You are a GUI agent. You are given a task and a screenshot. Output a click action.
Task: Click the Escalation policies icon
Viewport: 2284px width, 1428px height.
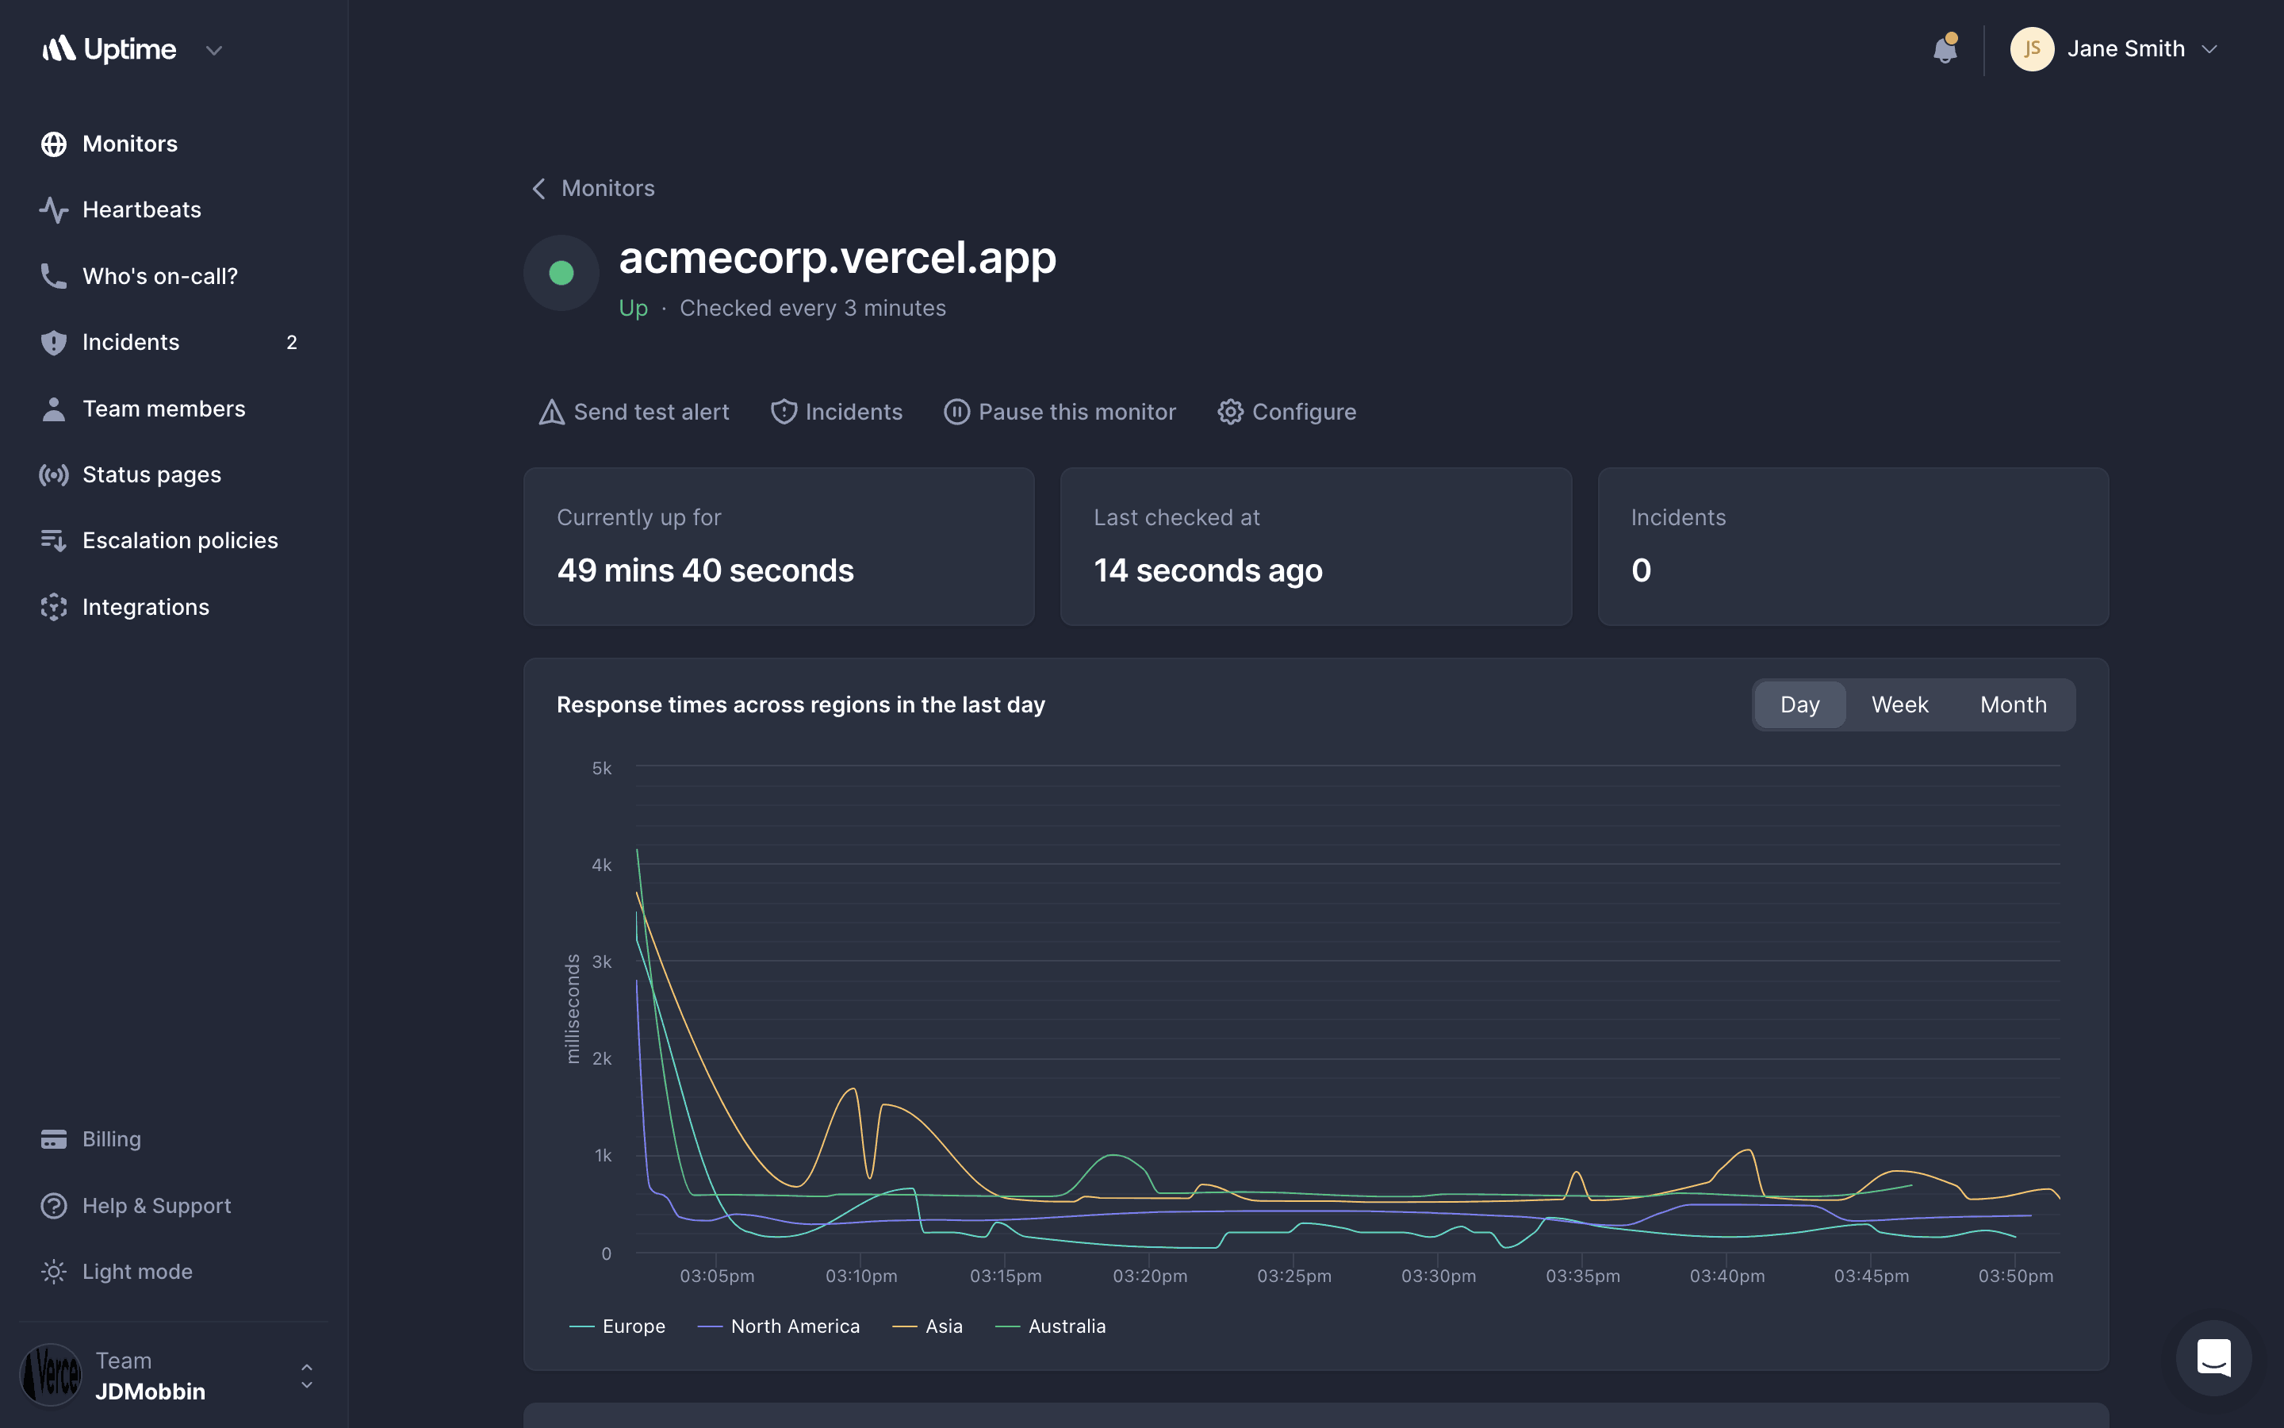click(x=54, y=540)
